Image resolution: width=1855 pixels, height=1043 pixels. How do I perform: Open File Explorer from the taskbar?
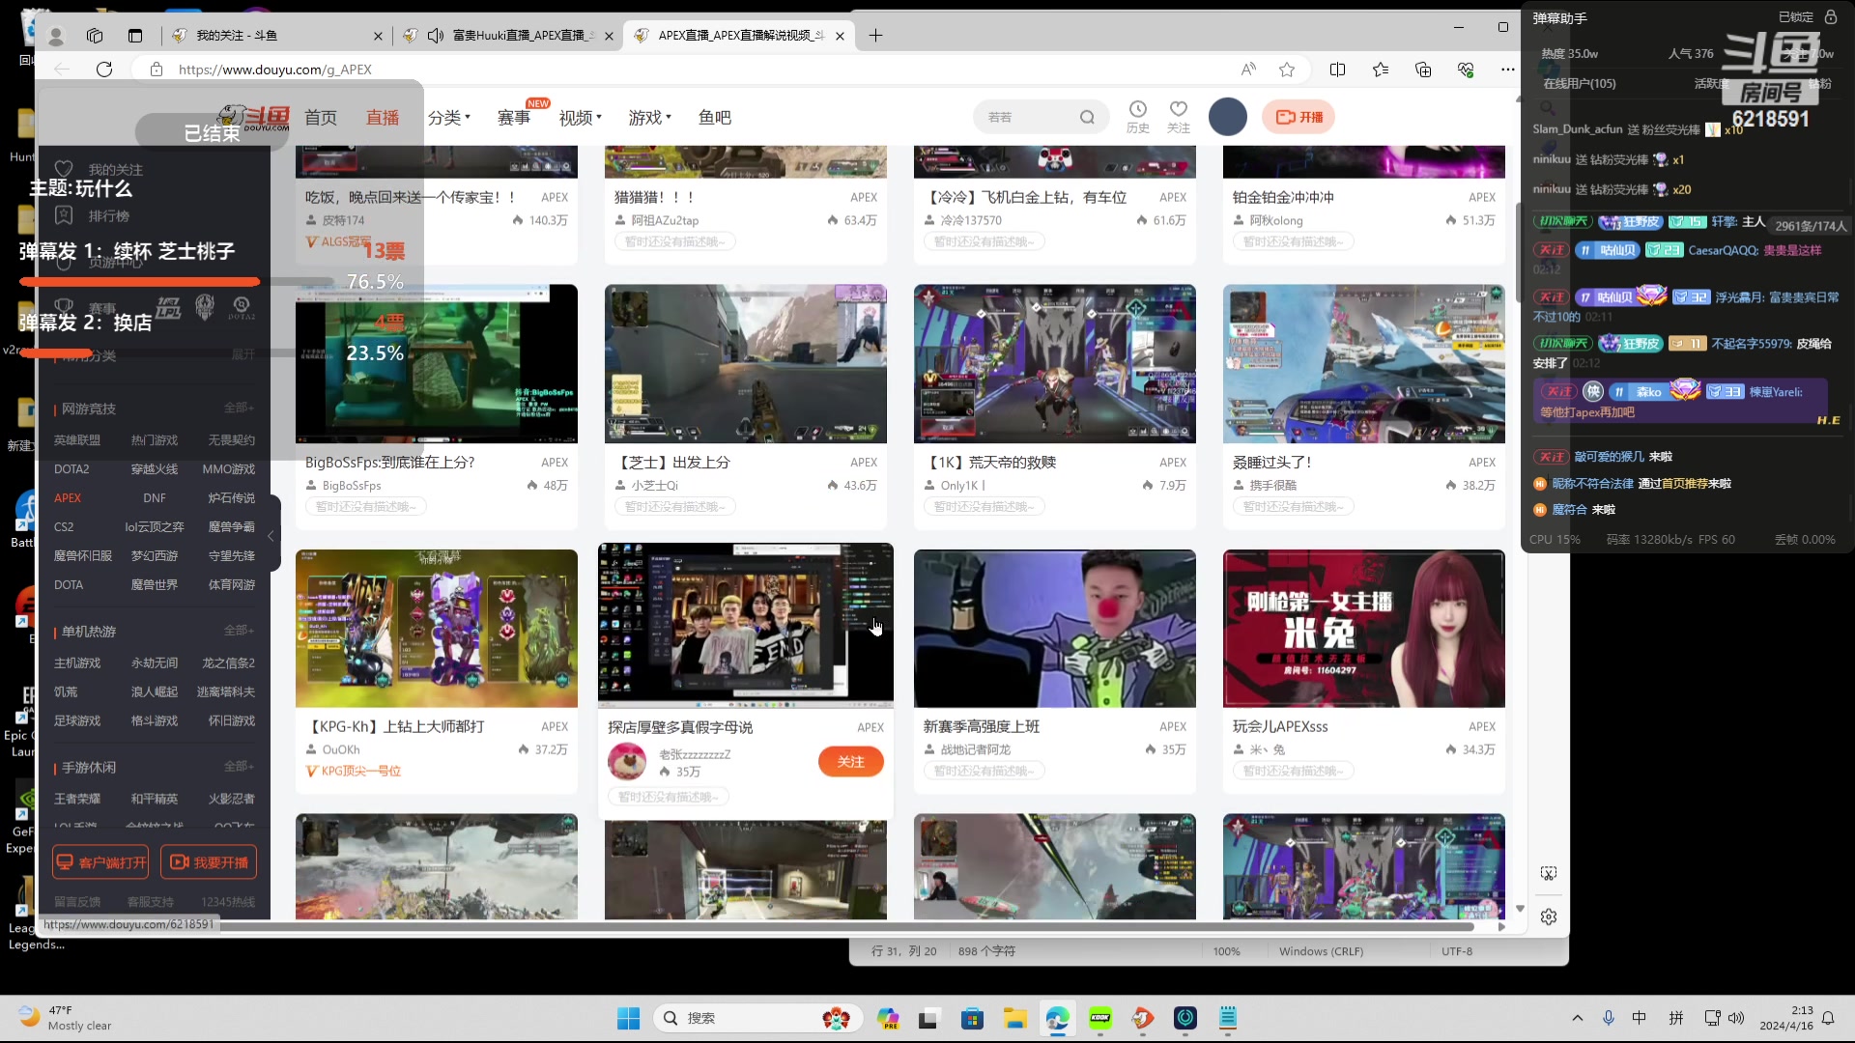[1014, 1018]
